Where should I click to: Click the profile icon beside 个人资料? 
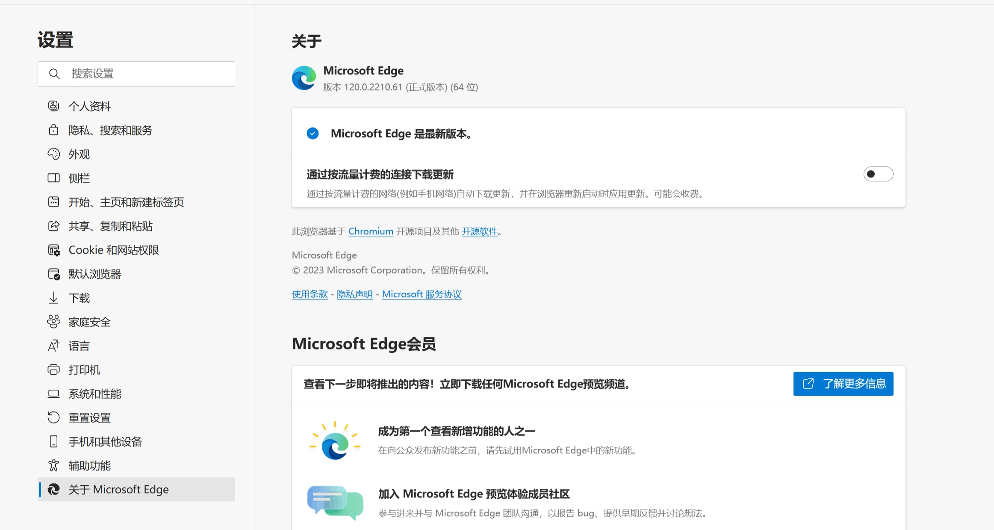tap(53, 106)
